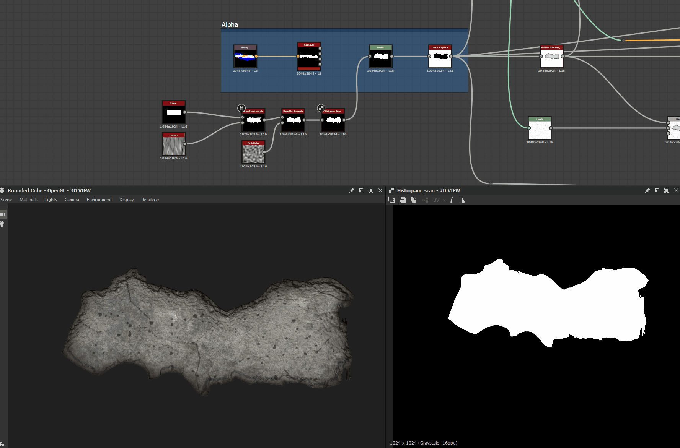Click the info icon in 2D view toolbar
Screen dimensions: 680x448
[x=452, y=200]
